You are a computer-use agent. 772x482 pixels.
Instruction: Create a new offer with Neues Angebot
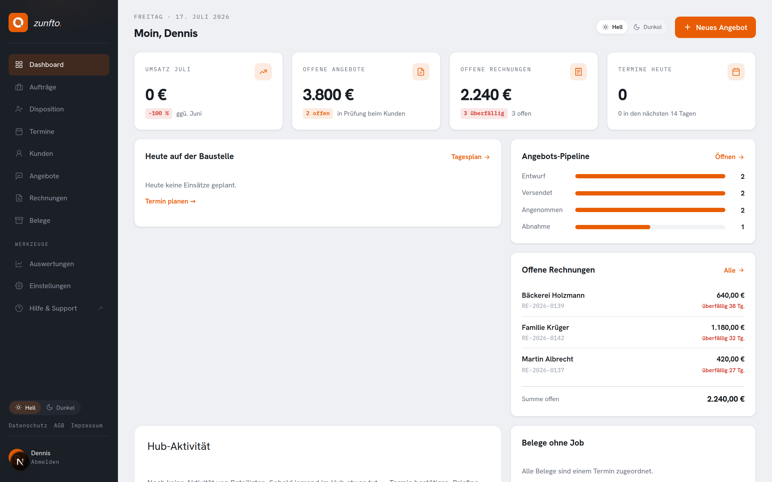(715, 27)
